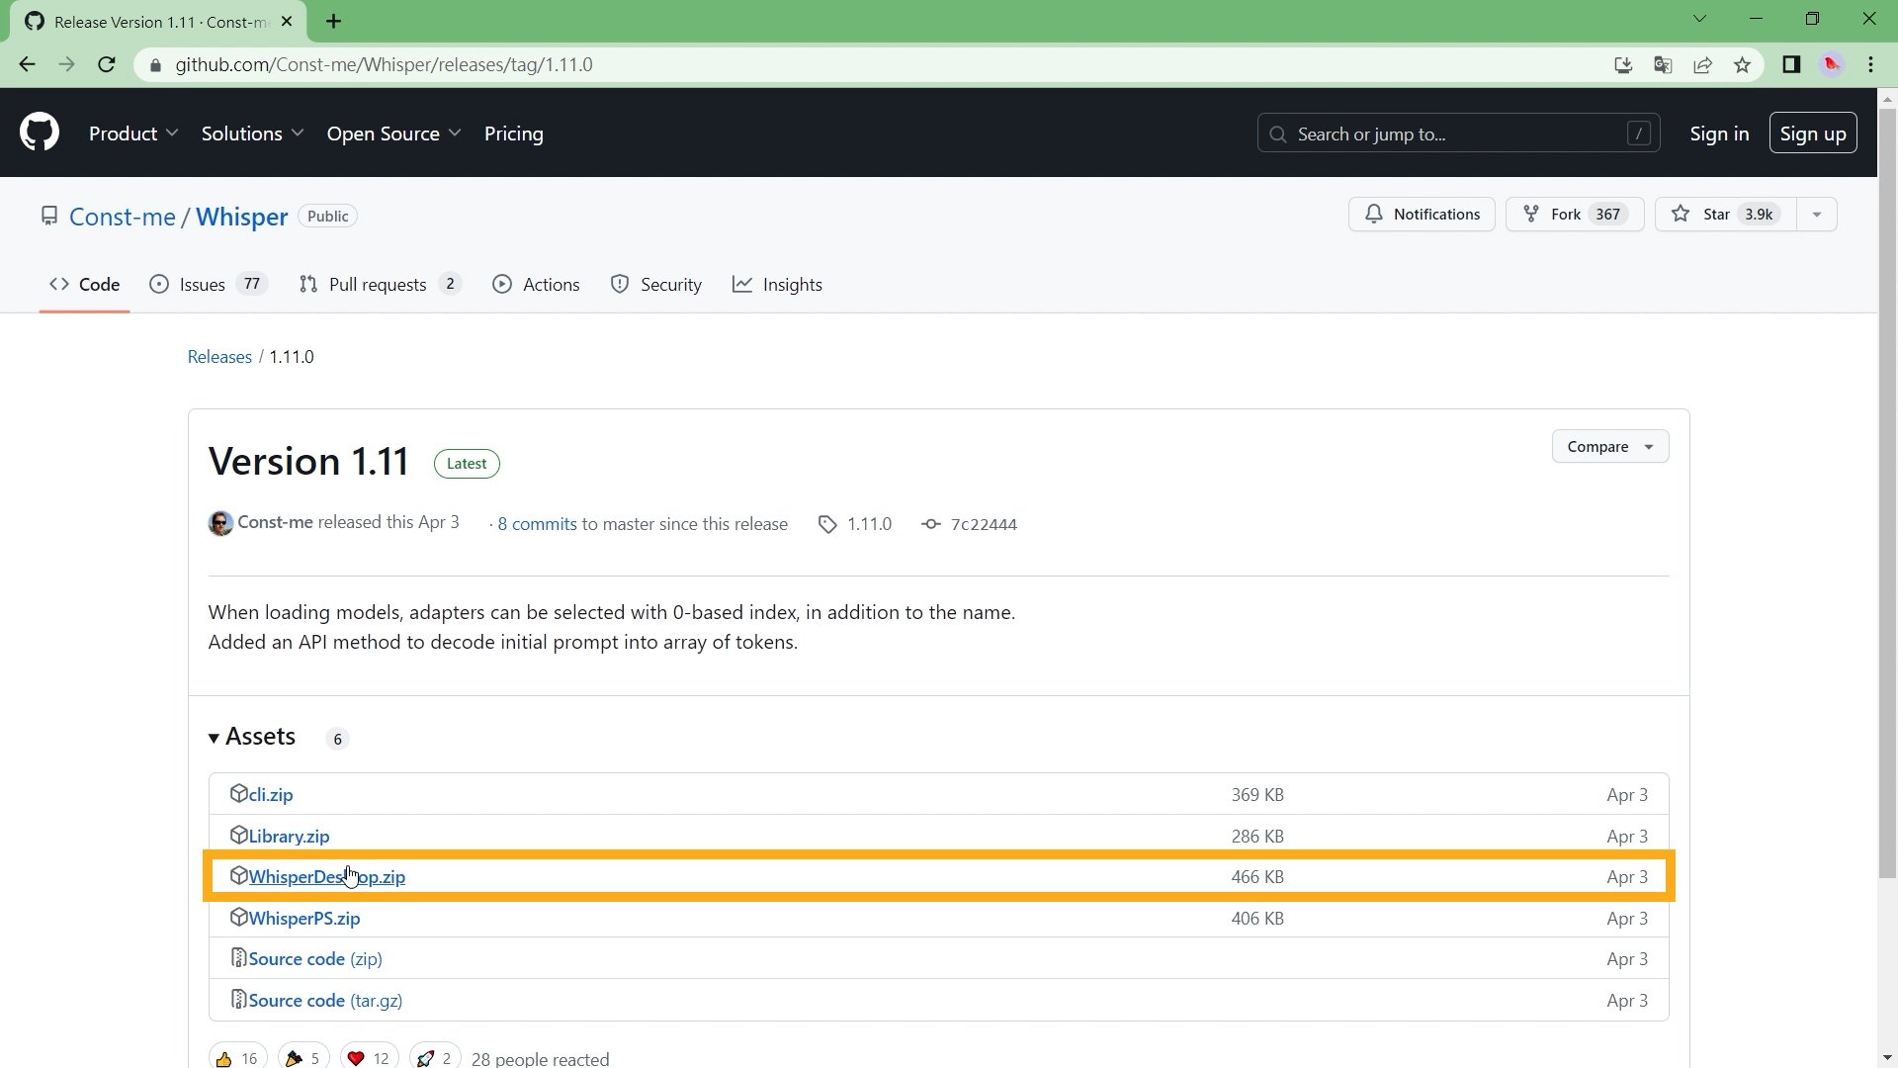Screen dimensions: 1898x1068
Task: Click the page vertical scrollbar
Action: coord(1887,492)
